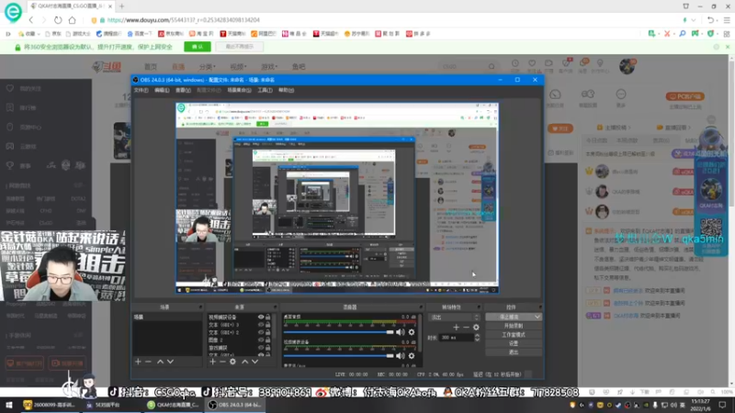
Task: Click orange 关注 follow button on Douyu
Action: coord(560,128)
